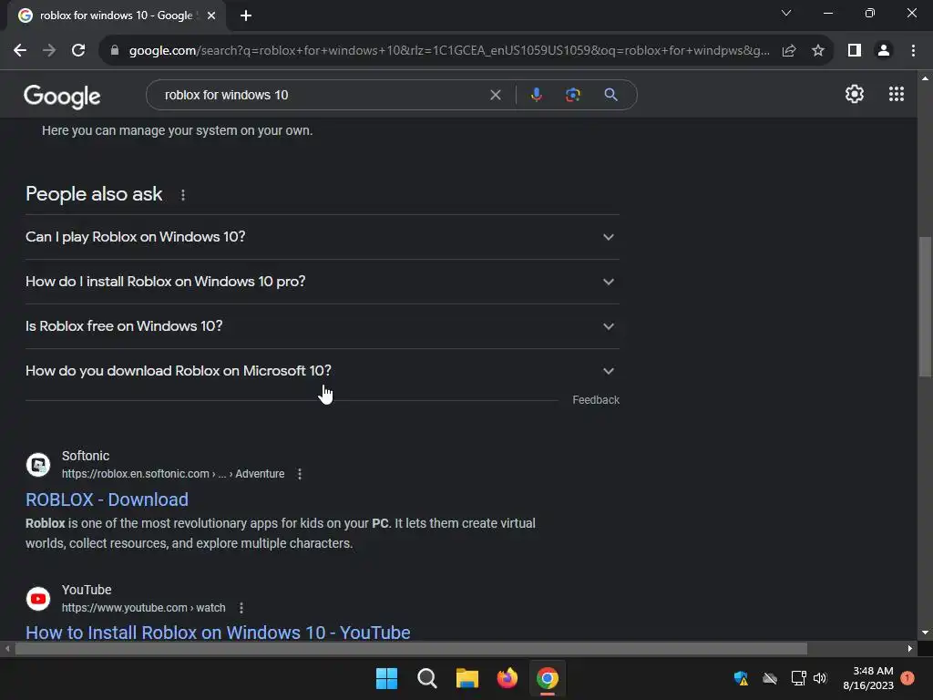Open Chrome profile menu

click(884, 51)
